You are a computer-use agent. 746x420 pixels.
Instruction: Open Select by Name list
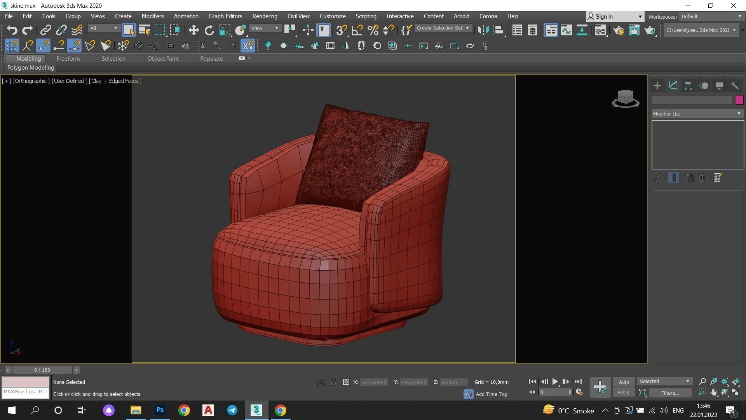point(144,30)
